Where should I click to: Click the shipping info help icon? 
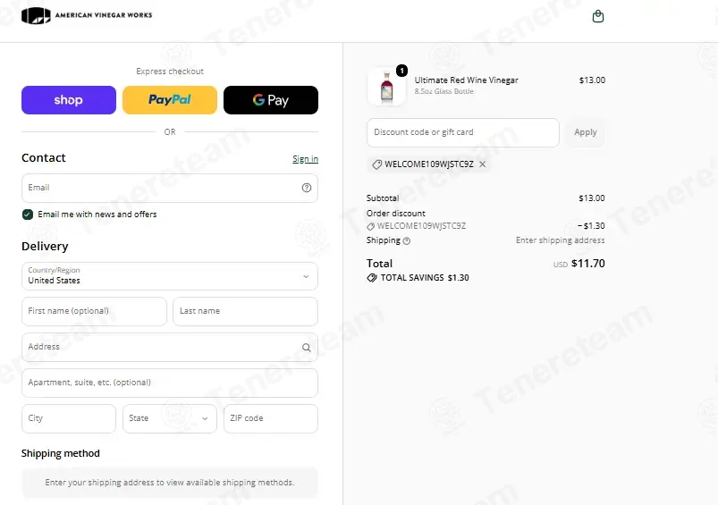pyautogui.click(x=407, y=240)
